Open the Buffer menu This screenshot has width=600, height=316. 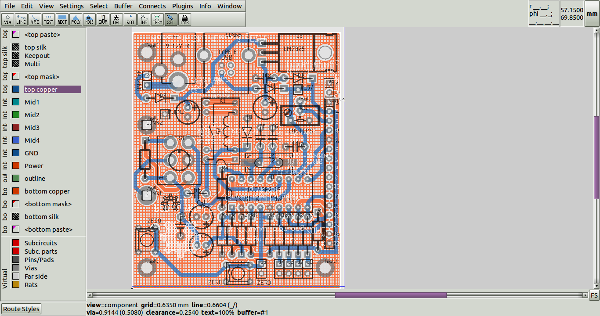click(123, 6)
